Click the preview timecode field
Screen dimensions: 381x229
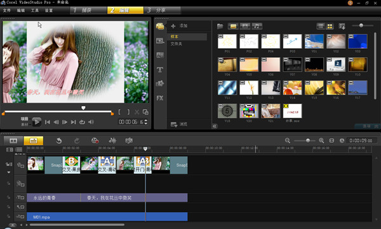click(131, 122)
